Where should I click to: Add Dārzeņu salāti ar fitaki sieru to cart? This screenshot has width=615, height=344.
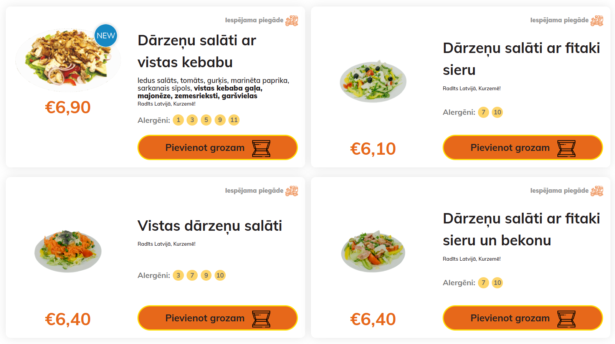tap(522, 148)
